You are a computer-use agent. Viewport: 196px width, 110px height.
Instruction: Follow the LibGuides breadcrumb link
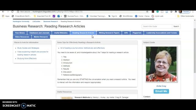tap(36, 21)
